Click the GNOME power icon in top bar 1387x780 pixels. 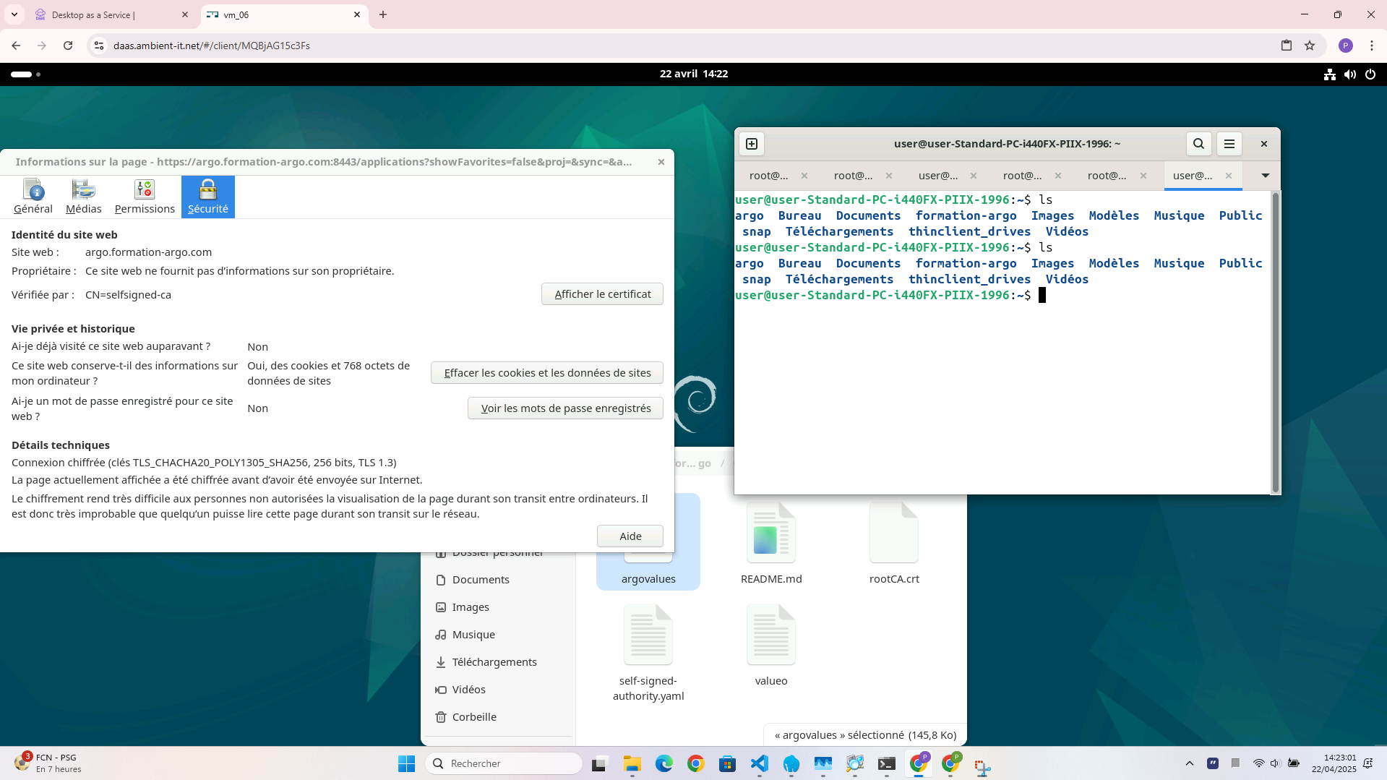pos(1370,74)
